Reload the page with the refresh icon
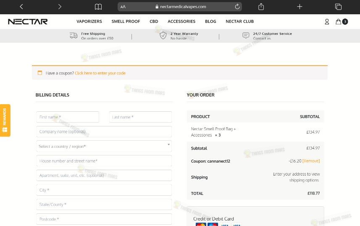This screenshot has width=360, height=226. point(237,7)
